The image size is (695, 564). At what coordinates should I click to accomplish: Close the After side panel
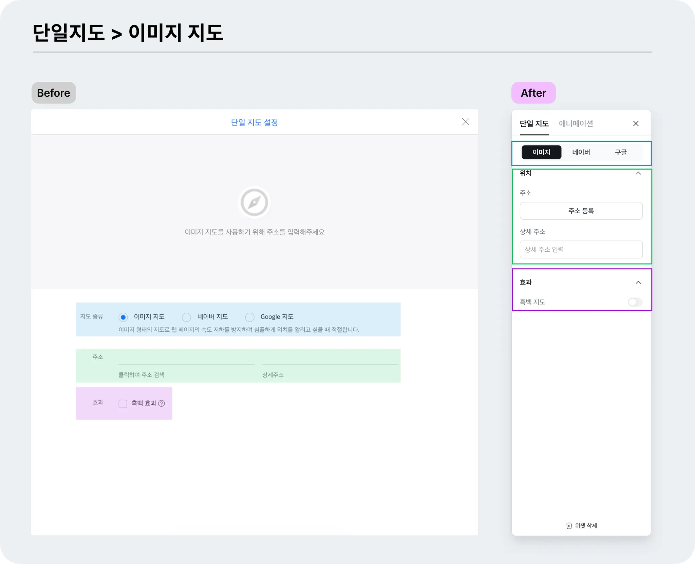point(636,123)
